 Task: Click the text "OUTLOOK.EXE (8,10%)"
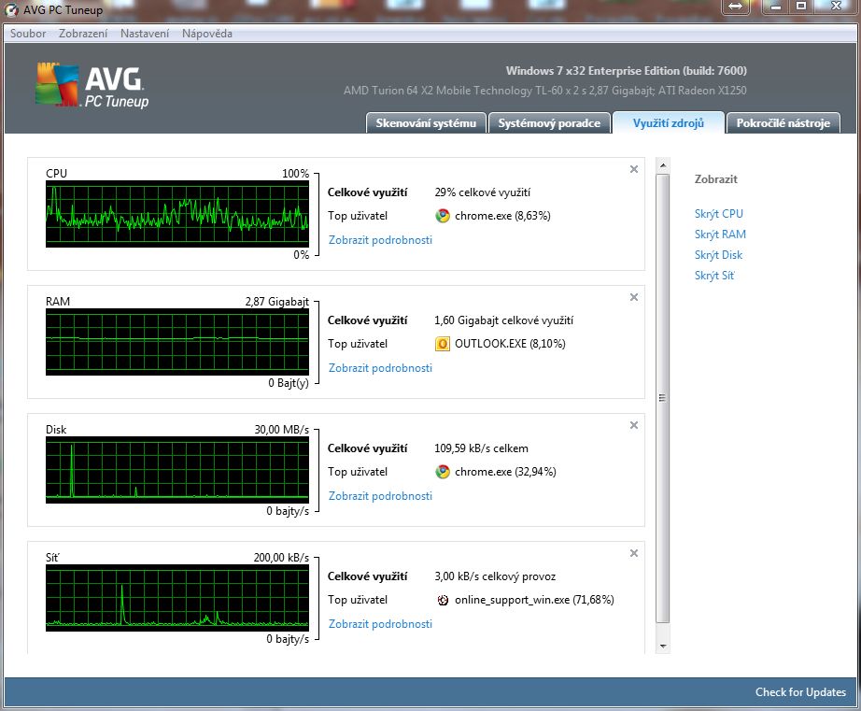[x=510, y=344]
